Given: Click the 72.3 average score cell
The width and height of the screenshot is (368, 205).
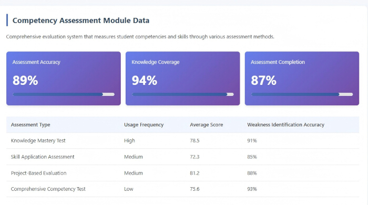Looking at the screenshot, I should click(x=195, y=157).
